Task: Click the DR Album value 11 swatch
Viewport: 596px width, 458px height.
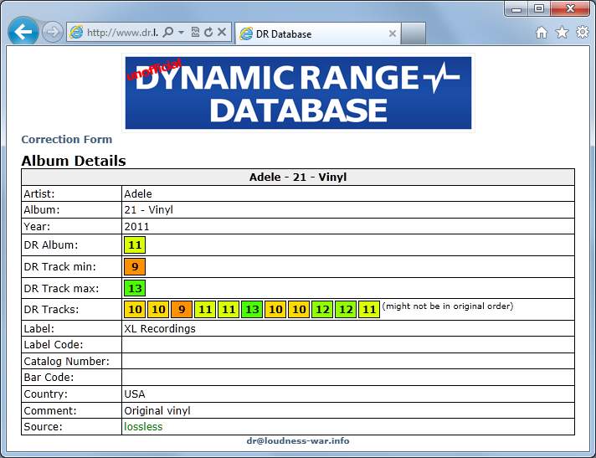Action: (x=135, y=245)
